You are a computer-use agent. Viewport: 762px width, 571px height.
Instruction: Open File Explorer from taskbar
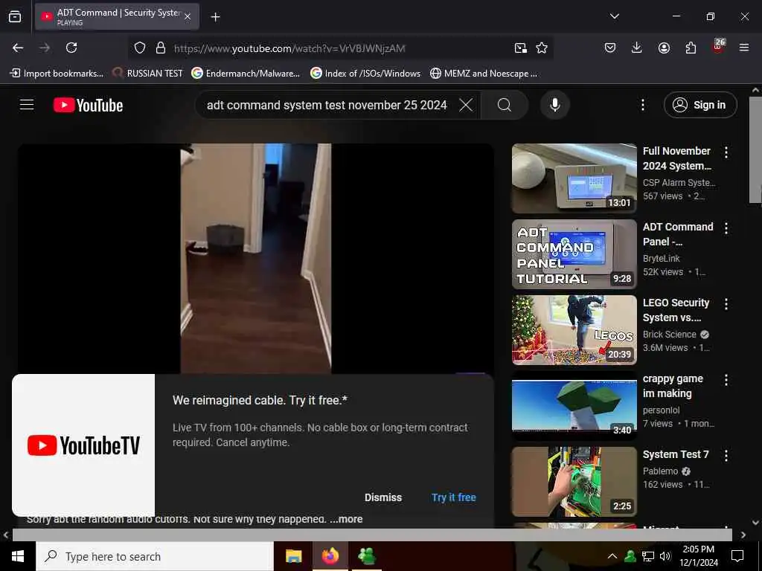pyautogui.click(x=293, y=556)
